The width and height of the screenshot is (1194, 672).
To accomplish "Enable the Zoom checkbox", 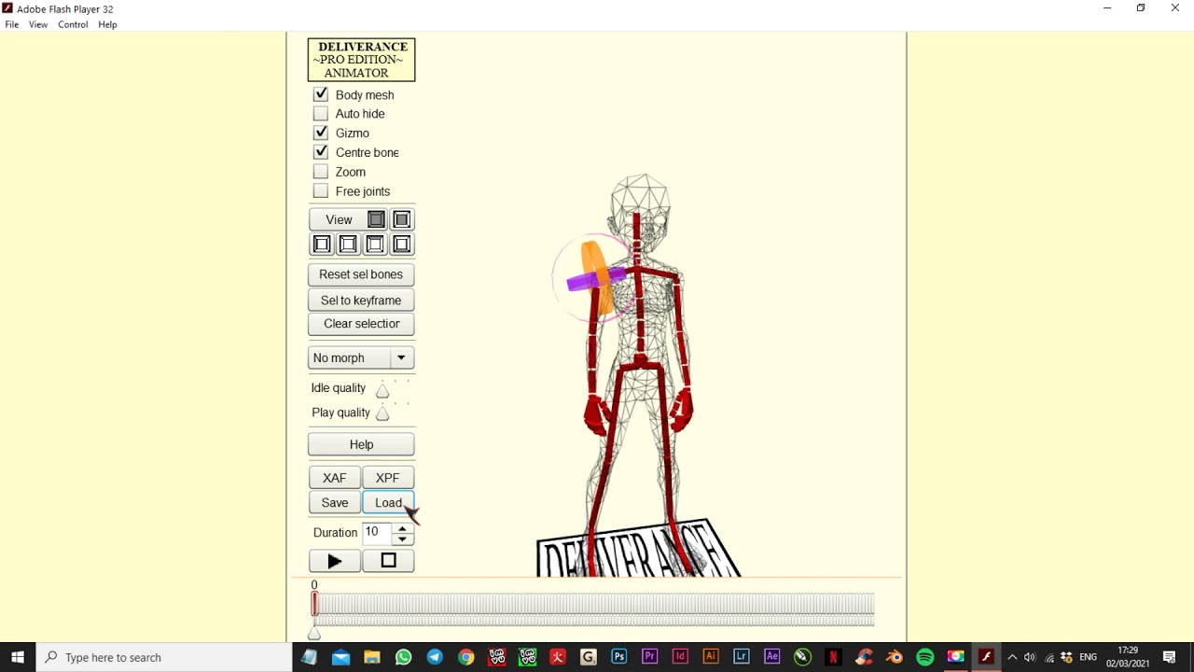I will pos(321,172).
